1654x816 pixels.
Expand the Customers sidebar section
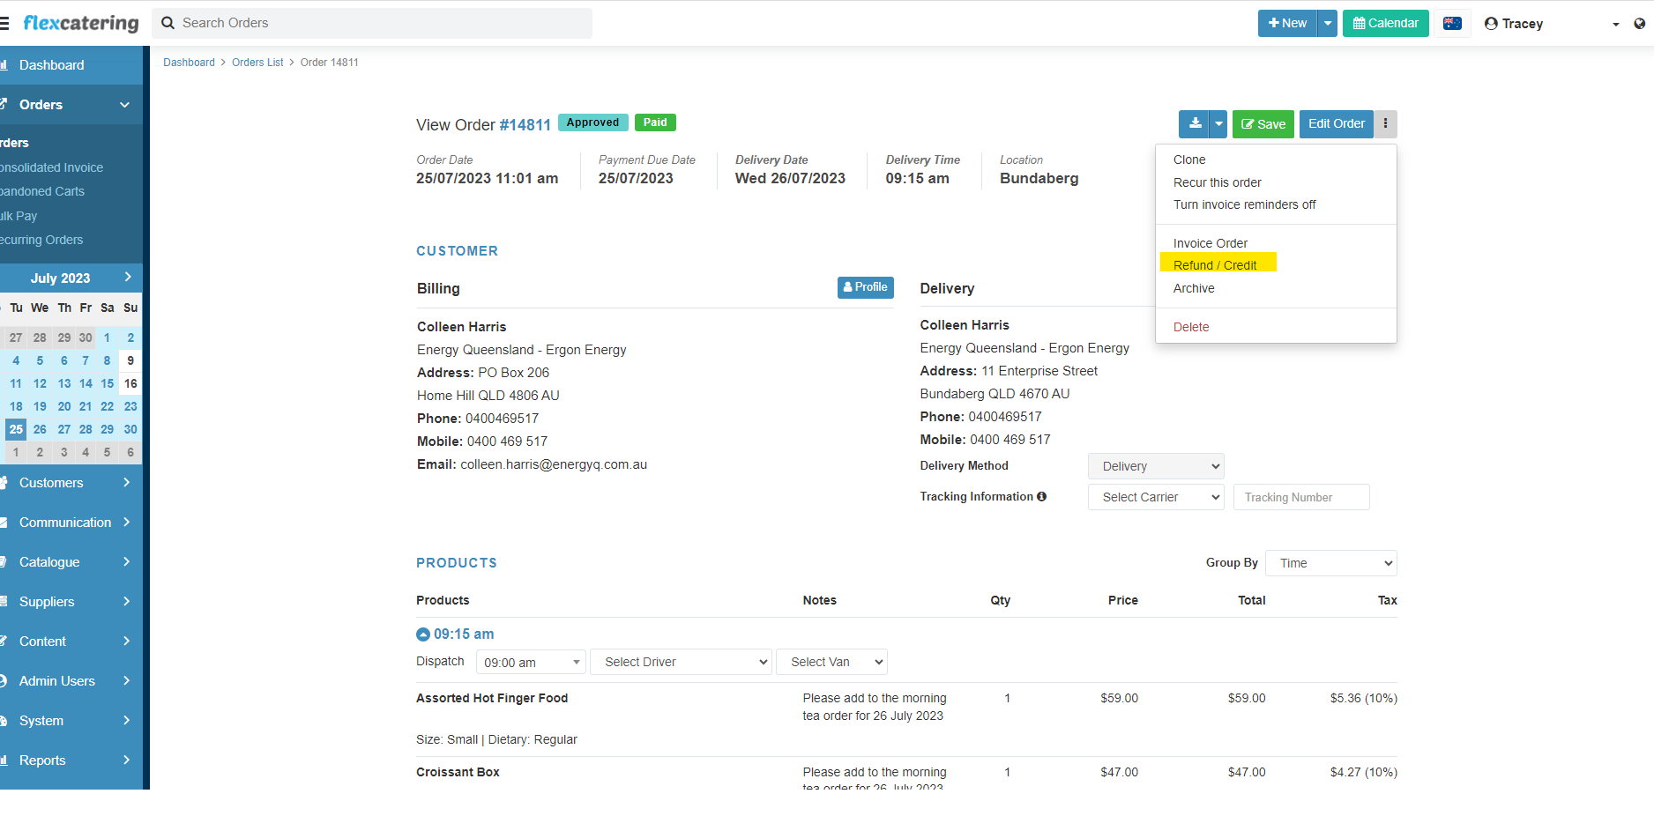click(71, 483)
